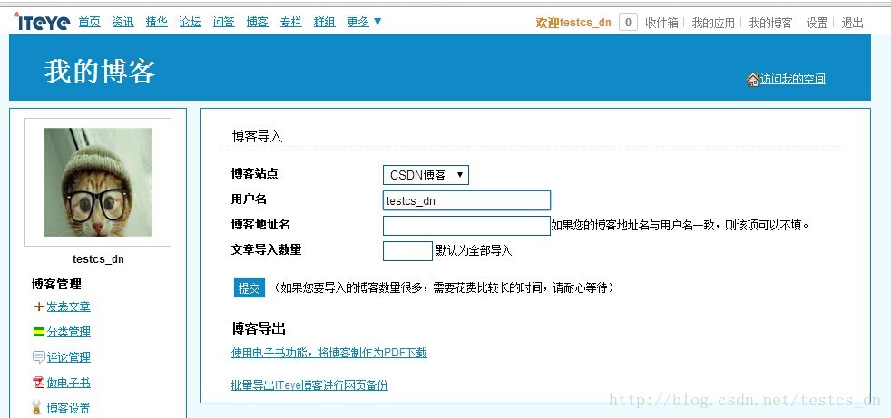The image size is (891, 418).
Task: Click the username testcs_dn under the avatar
Action: click(98, 259)
